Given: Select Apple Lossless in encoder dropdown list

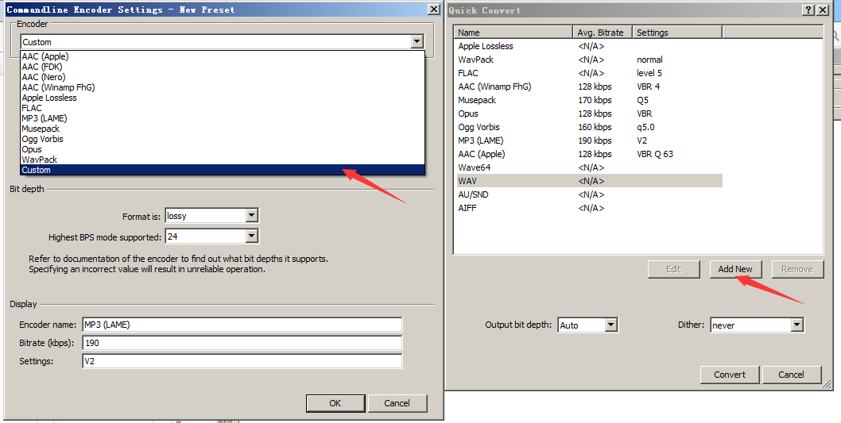Looking at the screenshot, I should 223,98.
